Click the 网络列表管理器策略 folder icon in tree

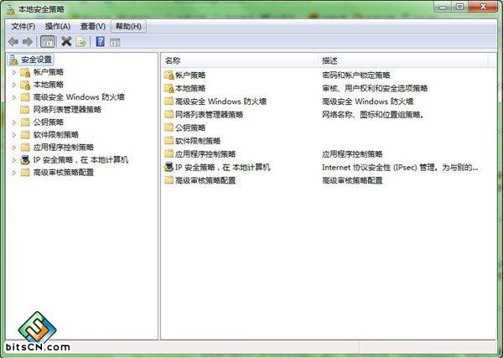tap(25, 110)
